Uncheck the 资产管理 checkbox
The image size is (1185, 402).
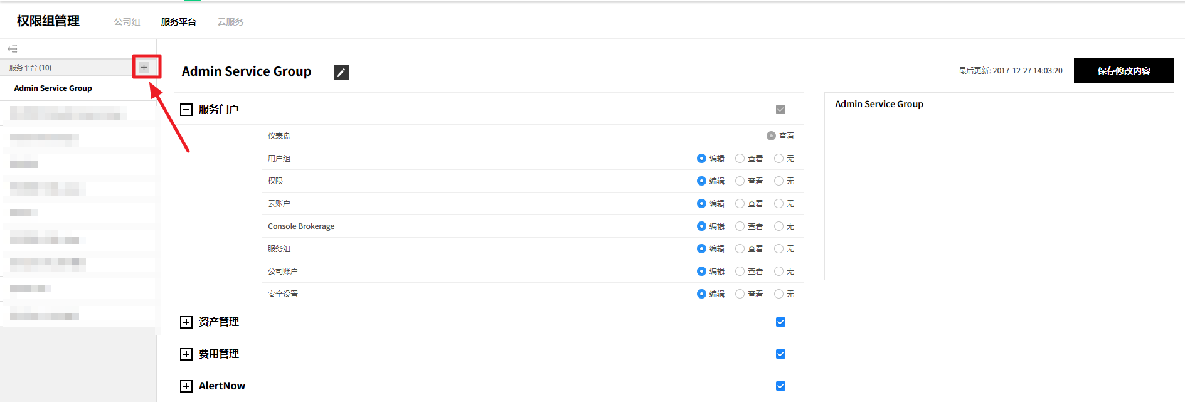point(780,322)
